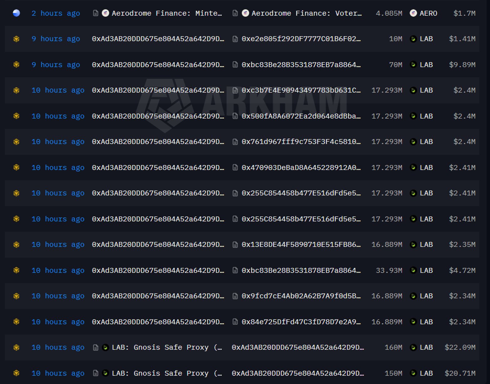This screenshot has width=490, height=384.
Task: Open recipient address 0xe2e805f292DF7777C01B6F02…
Action: pyautogui.click(x=301, y=39)
